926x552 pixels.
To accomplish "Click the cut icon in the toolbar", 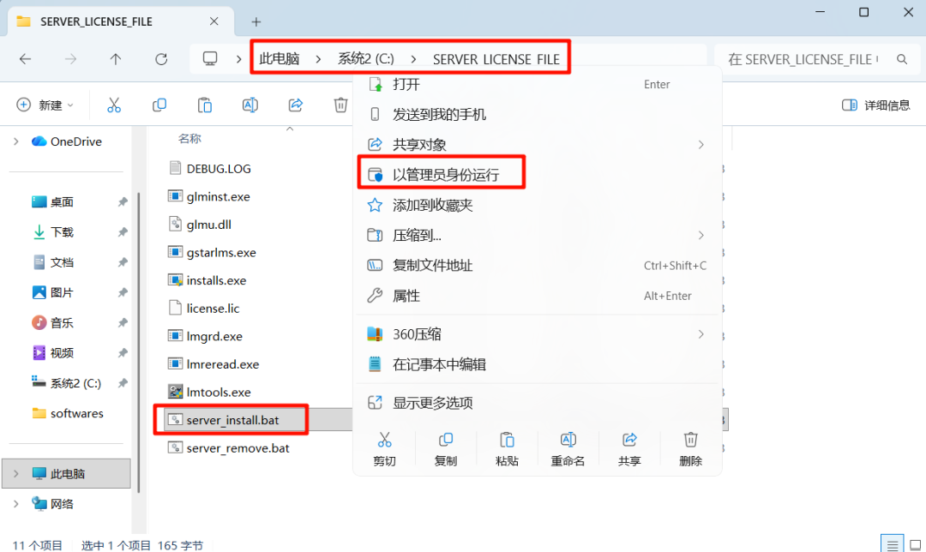I will (x=114, y=105).
